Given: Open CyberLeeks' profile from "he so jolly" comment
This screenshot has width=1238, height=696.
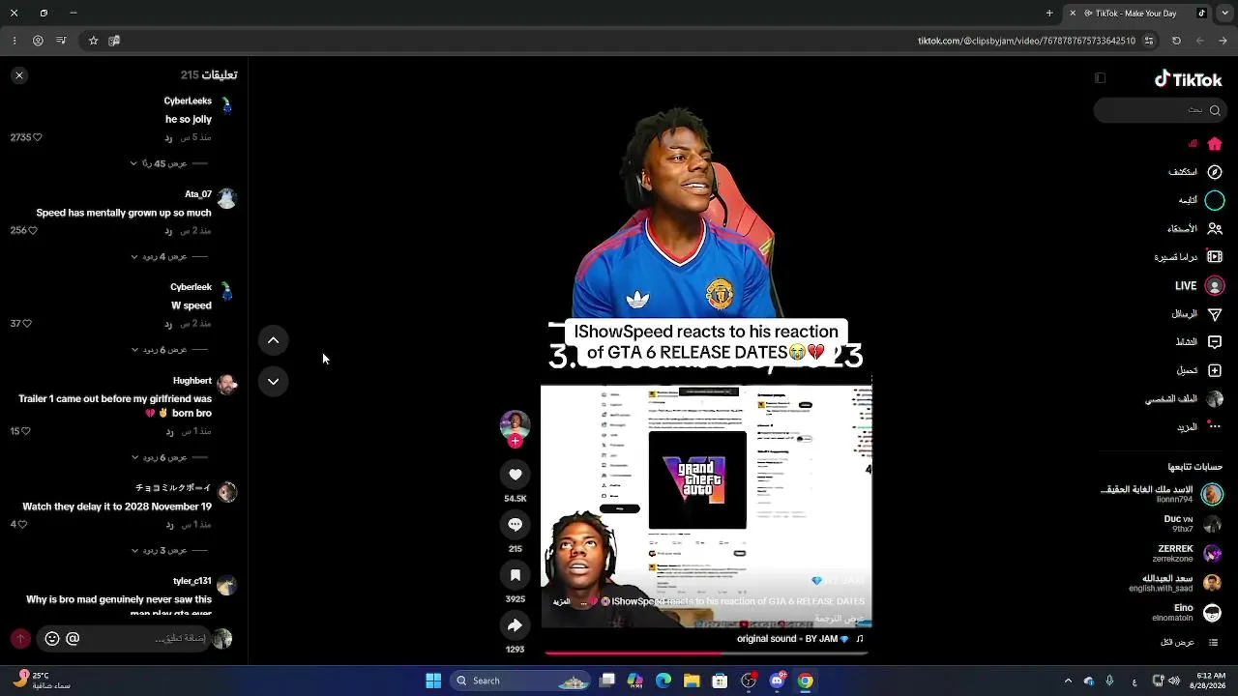Looking at the screenshot, I should 188,101.
